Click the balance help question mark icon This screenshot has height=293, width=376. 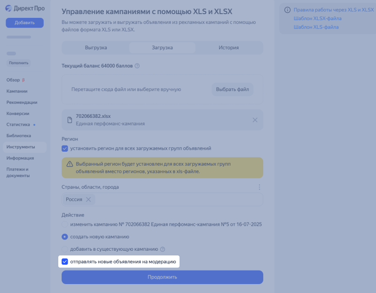click(x=137, y=66)
